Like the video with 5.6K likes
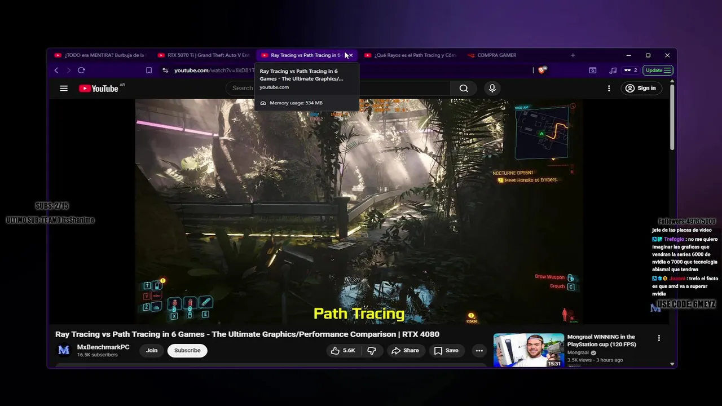This screenshot has height=406, width=722. point(342,350)
